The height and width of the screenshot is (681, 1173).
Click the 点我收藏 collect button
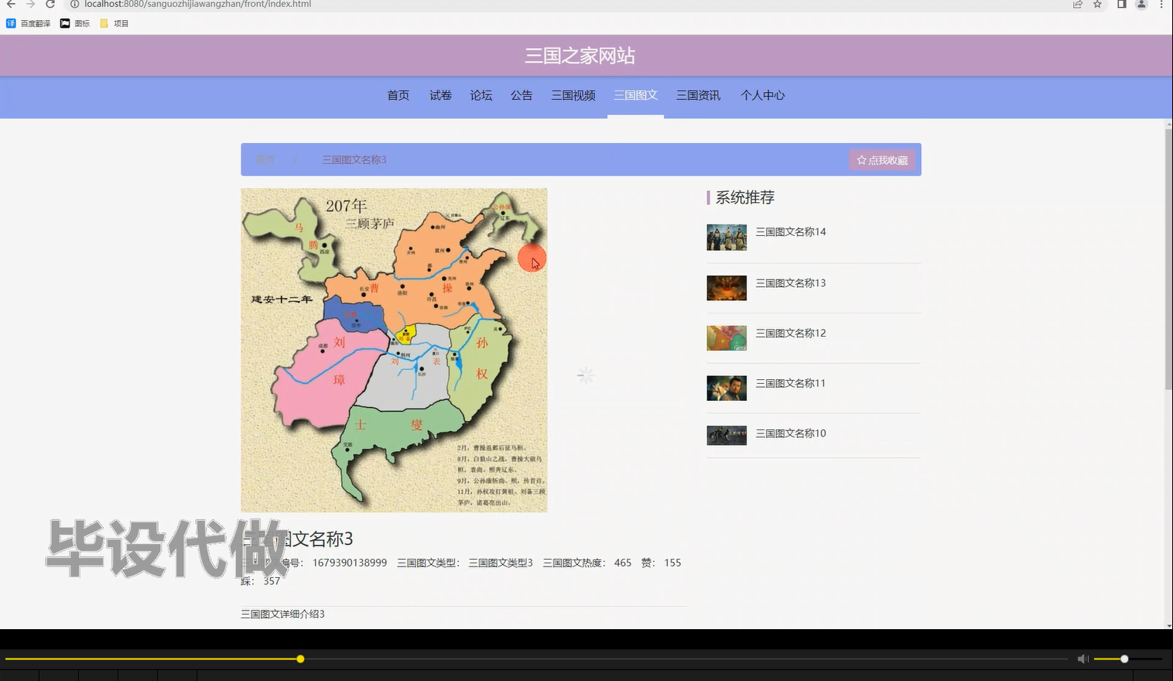[882, 159]
